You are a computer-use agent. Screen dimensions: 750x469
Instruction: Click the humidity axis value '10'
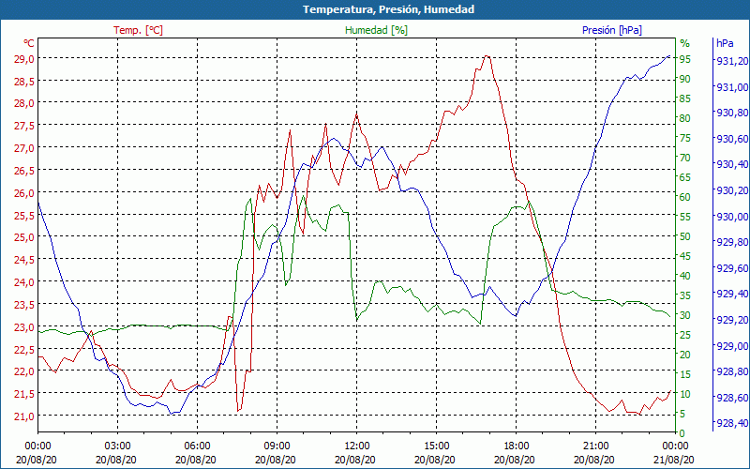tap(685, 394)
